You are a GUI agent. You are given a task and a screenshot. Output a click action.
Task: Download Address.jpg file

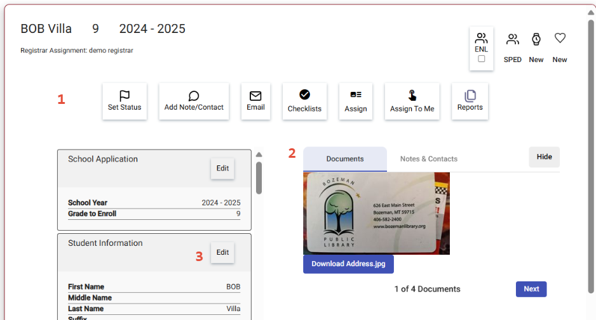[x=348, y=264]
